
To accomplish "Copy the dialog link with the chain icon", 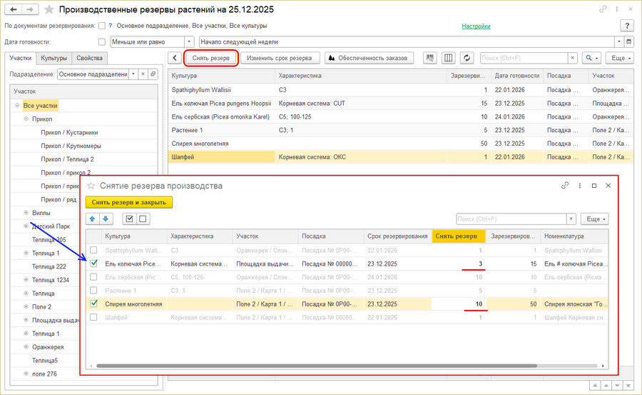I will tap(565, 186).
